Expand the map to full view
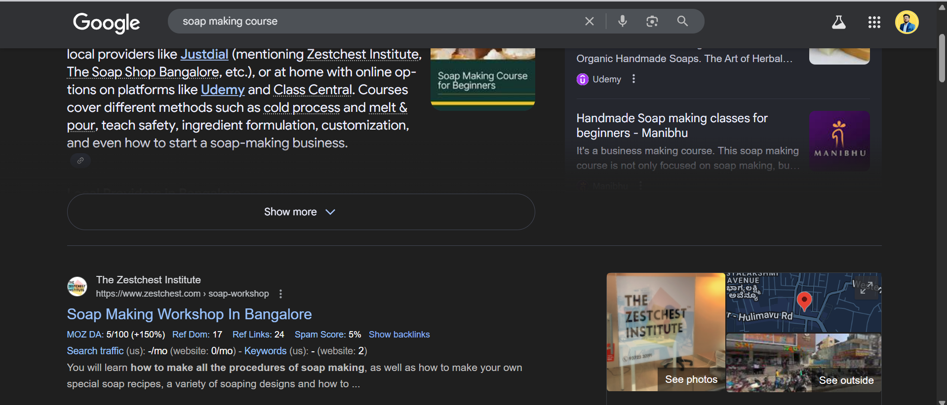 point(866,287)
